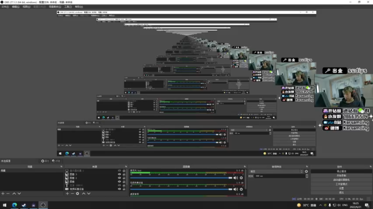Adjust the 麦克风/Aux volume slider
The image size is (373, 209).
point(181,178)
